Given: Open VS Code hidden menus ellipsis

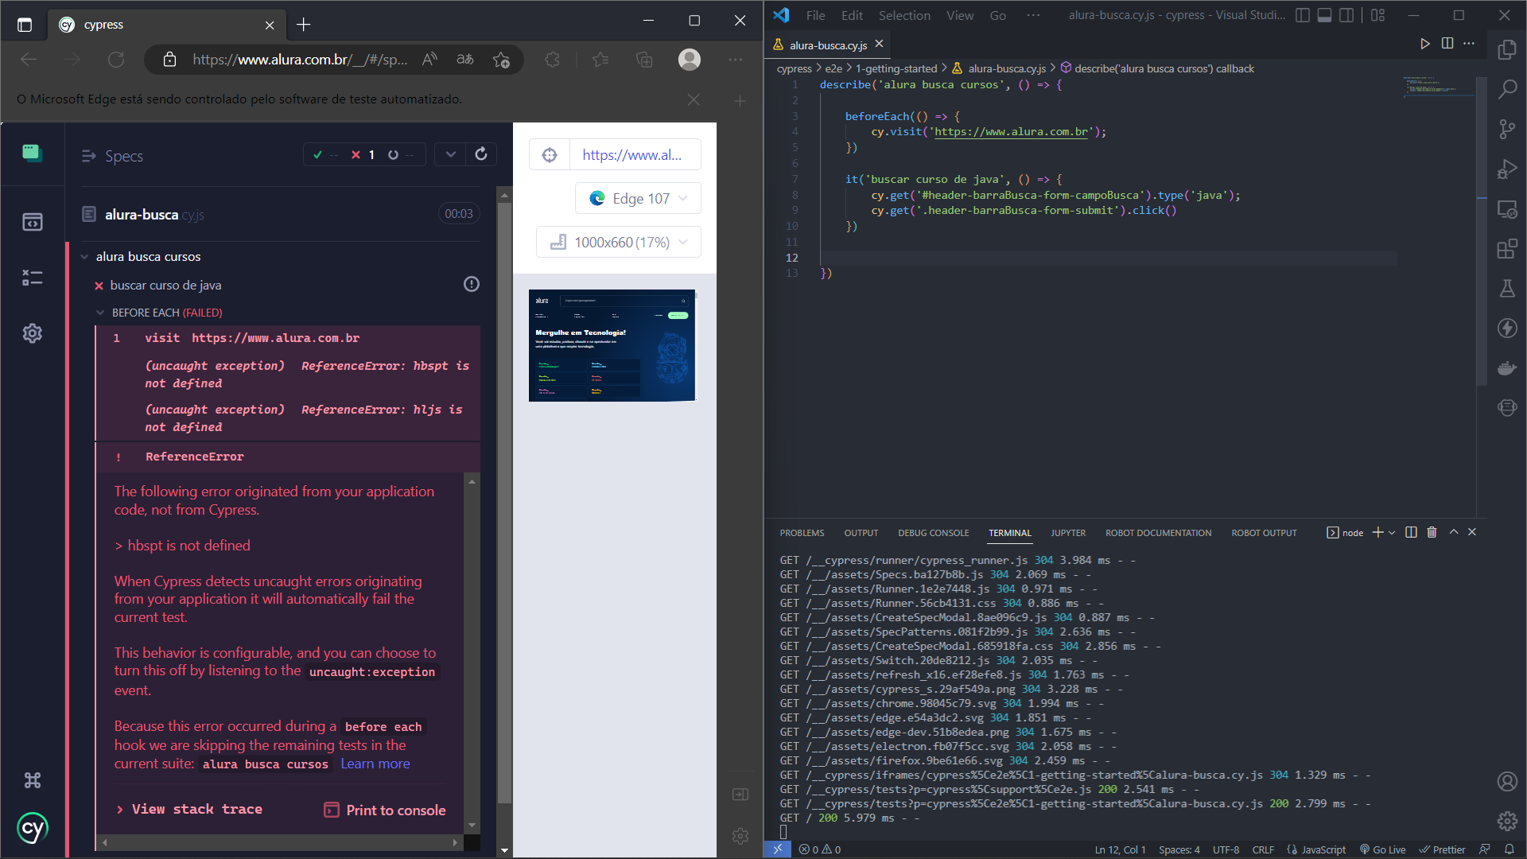Looking at the screenshot, I should [x=1033, y=15].
